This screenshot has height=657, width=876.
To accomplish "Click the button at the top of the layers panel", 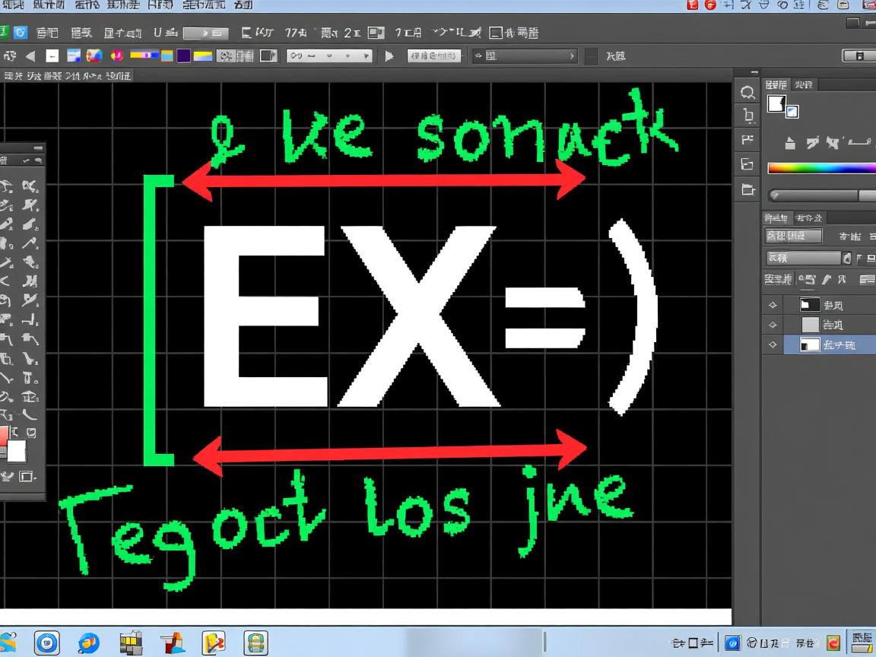I will 793,236.
